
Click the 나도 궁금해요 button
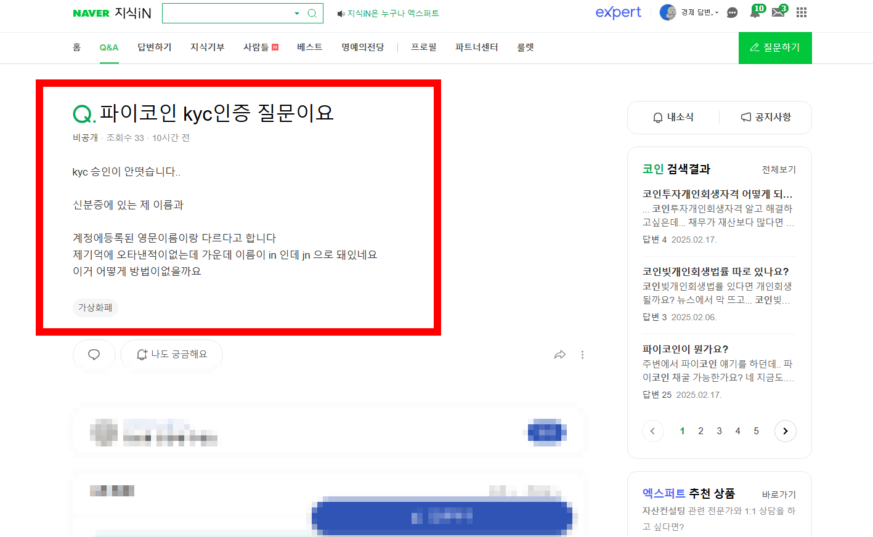[x=171, y=355]
